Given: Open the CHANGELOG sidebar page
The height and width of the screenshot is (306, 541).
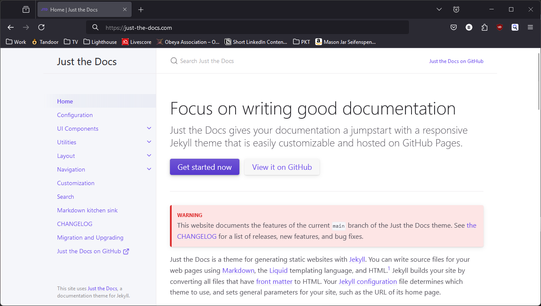Looking at the screenshot, I should [75, 224].
